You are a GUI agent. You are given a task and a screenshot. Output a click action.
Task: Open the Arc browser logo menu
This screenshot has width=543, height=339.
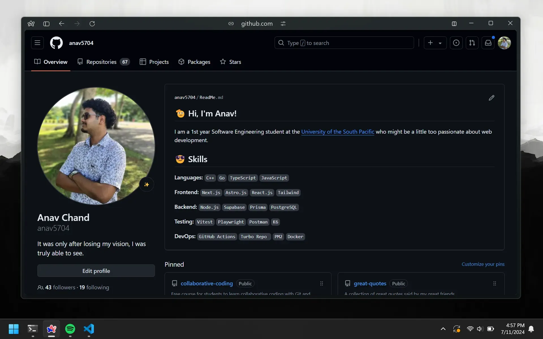[x=31, y=24]
